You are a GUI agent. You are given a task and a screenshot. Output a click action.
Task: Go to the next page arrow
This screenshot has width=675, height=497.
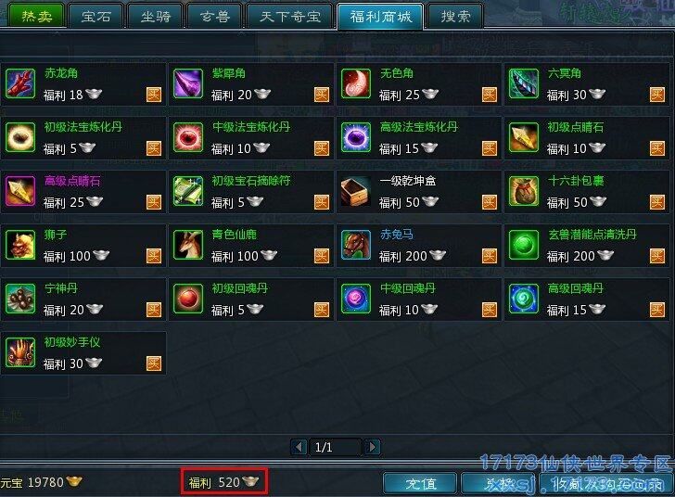[x=373, y=447]
